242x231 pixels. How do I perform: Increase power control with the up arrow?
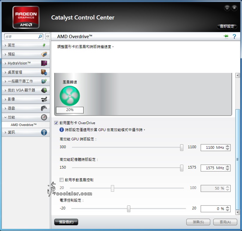228,207
